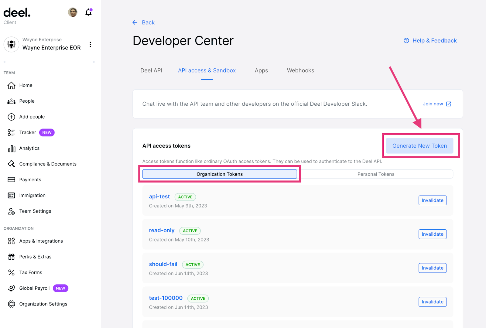Click the Deel logo

pos(17,12)
